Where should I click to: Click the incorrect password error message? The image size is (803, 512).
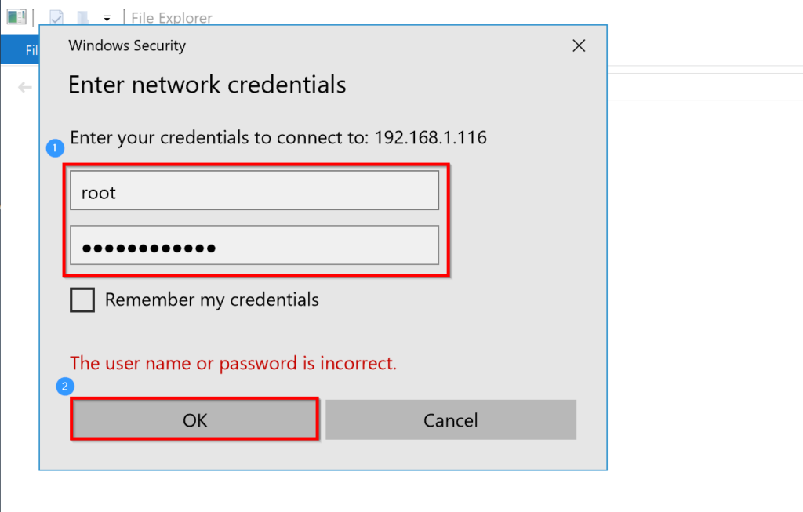pyautogui.click(x=233, y=363)
